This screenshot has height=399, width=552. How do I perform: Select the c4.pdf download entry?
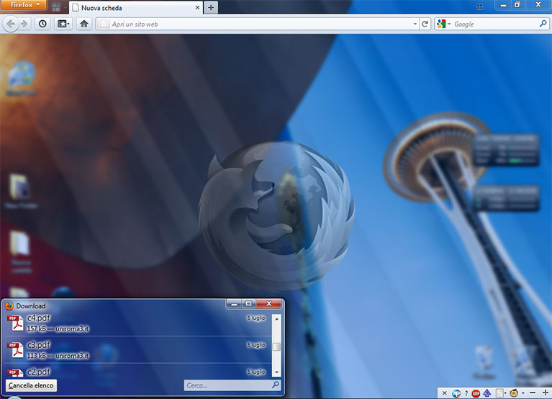(137, 323)
